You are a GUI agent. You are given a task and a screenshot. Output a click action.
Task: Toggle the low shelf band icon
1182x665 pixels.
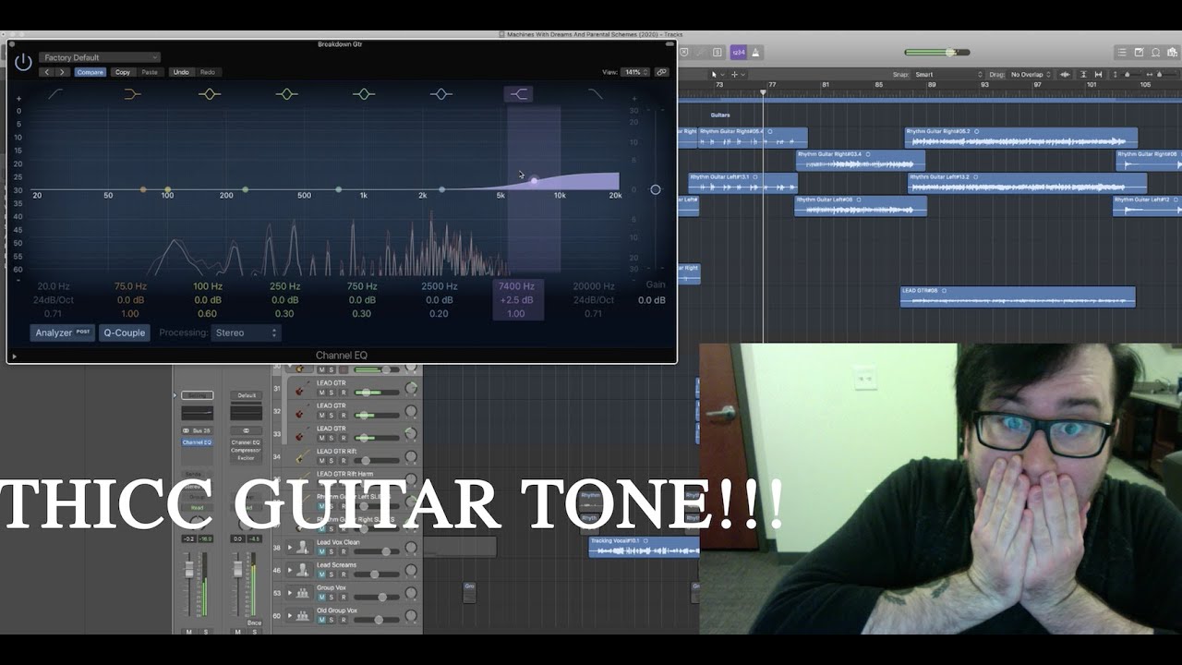tap(132, 93)
